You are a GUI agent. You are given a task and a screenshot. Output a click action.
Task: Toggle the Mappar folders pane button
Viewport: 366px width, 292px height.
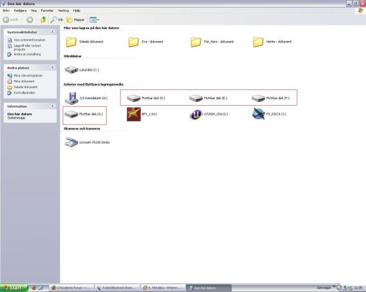75,20
